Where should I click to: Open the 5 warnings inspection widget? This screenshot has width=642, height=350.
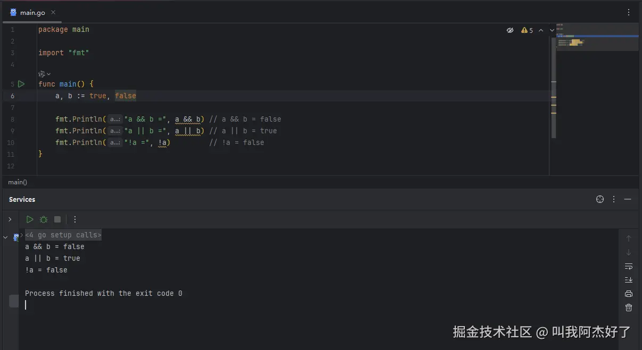click(x=527, y=31)
